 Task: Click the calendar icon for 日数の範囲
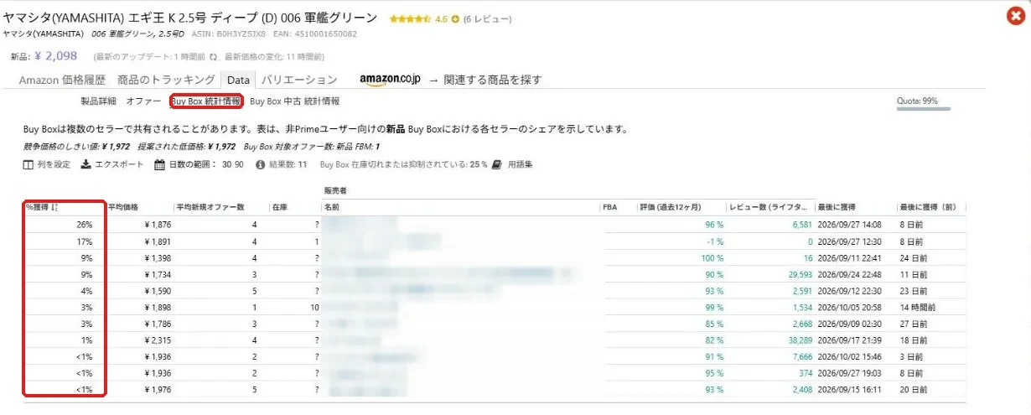tap(159, 164)
